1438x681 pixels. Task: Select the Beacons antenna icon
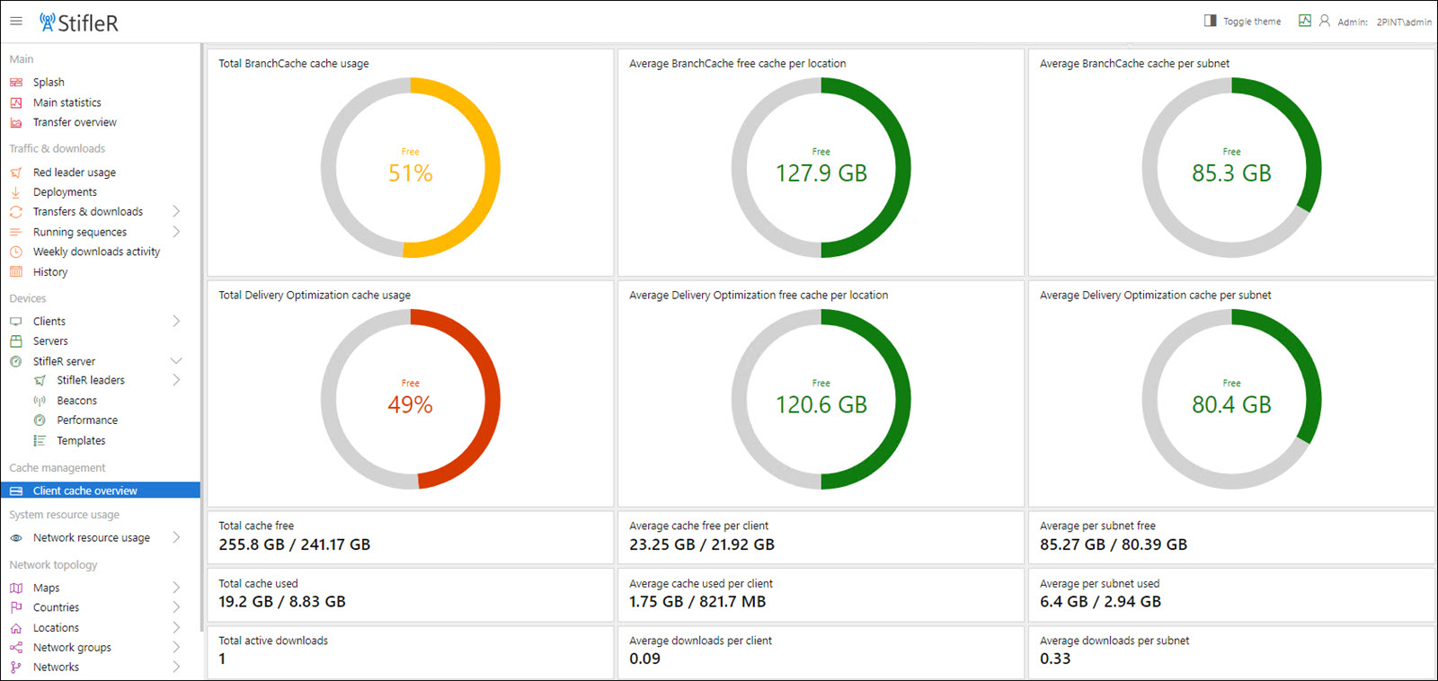pos(40,401)
